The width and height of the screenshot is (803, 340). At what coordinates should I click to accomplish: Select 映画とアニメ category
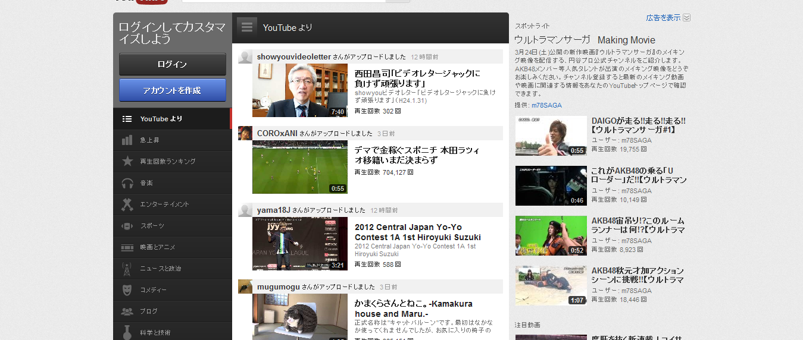coord(173,247)
